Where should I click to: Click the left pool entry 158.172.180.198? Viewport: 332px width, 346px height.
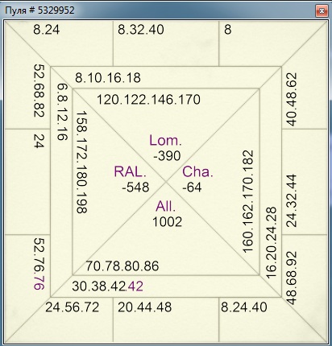pos(81,163)
